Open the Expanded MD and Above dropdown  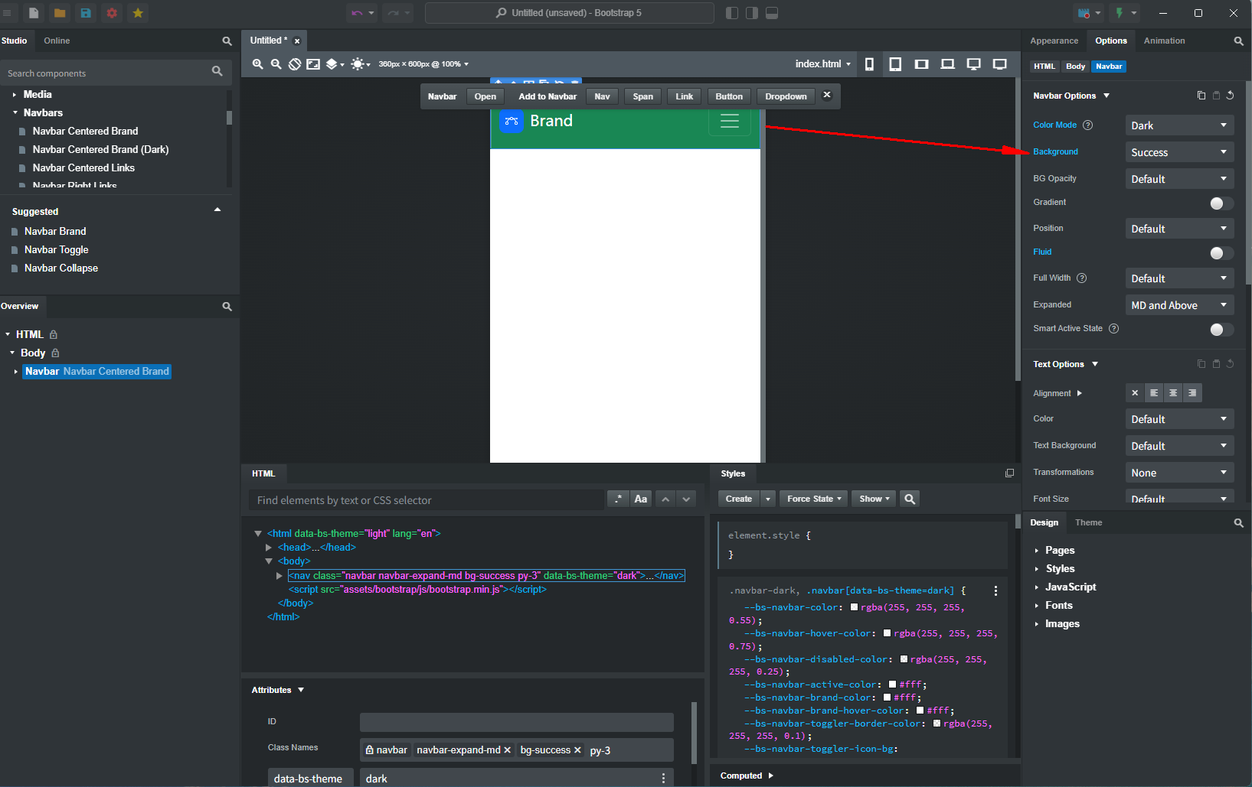tap(1179, 305)
